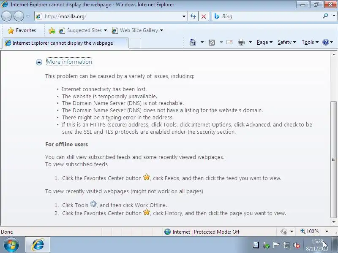Click the taskbar clock showing 15:28
Image resolution: width=338 pixels, height=253 pixels.
click(317, 245)
